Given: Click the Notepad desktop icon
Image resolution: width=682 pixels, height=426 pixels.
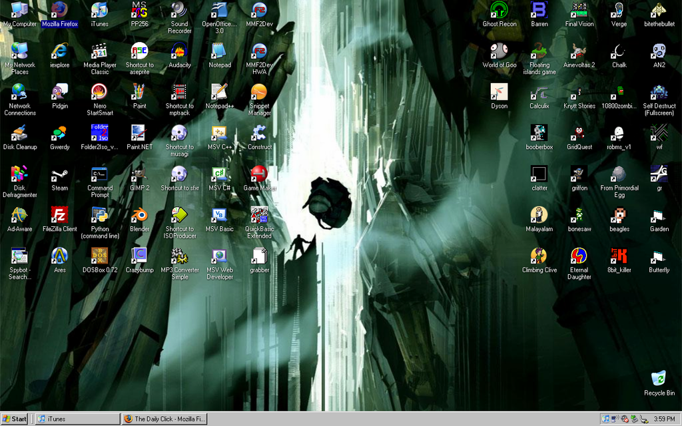Looking at the screenshot, I should pos(219,51).
